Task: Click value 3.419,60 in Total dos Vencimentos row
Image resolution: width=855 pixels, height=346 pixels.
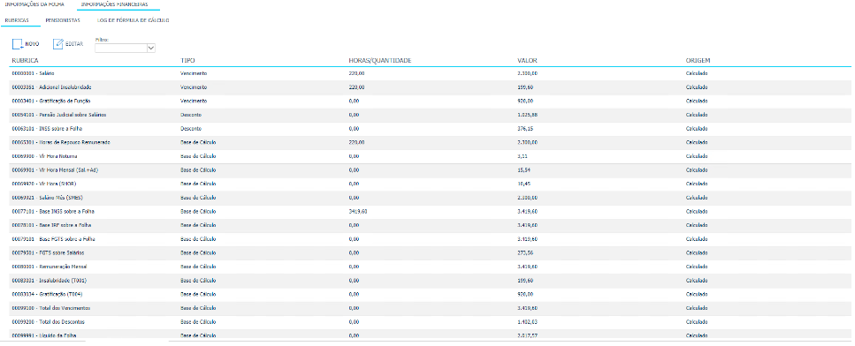Action: [526, 308]
